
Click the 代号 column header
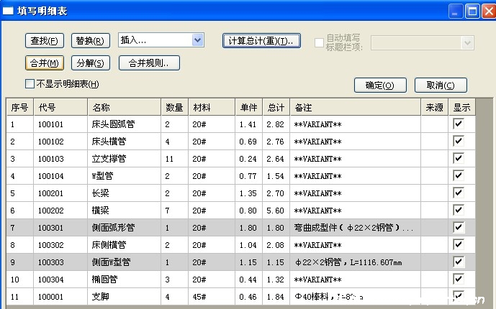tap(60, 107)
